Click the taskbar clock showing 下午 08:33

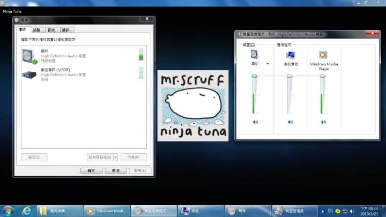click(369, 211)
